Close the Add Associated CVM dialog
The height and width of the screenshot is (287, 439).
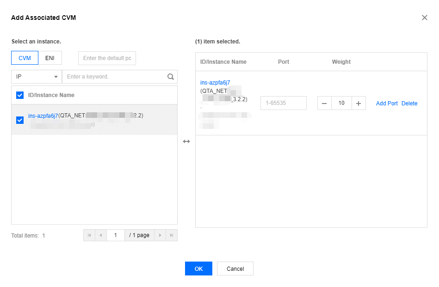(x=425, y=18)
